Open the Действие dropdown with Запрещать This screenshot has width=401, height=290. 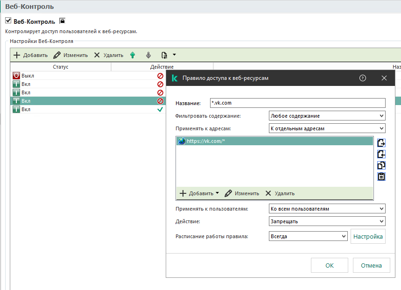(x=327, y=221)
